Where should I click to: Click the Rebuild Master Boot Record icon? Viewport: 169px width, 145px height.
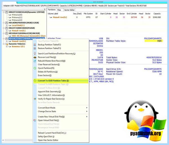pos(35,61)
